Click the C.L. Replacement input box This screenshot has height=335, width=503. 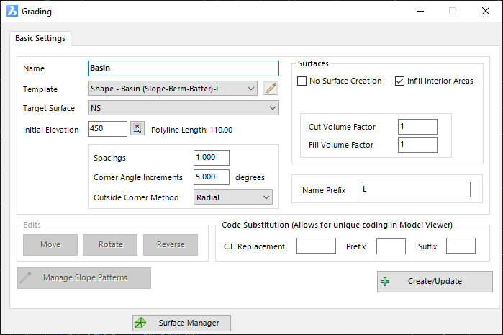click(x=316, y=246)
